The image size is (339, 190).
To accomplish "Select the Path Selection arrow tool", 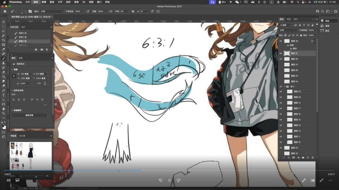I will click(x=3, y=100).
